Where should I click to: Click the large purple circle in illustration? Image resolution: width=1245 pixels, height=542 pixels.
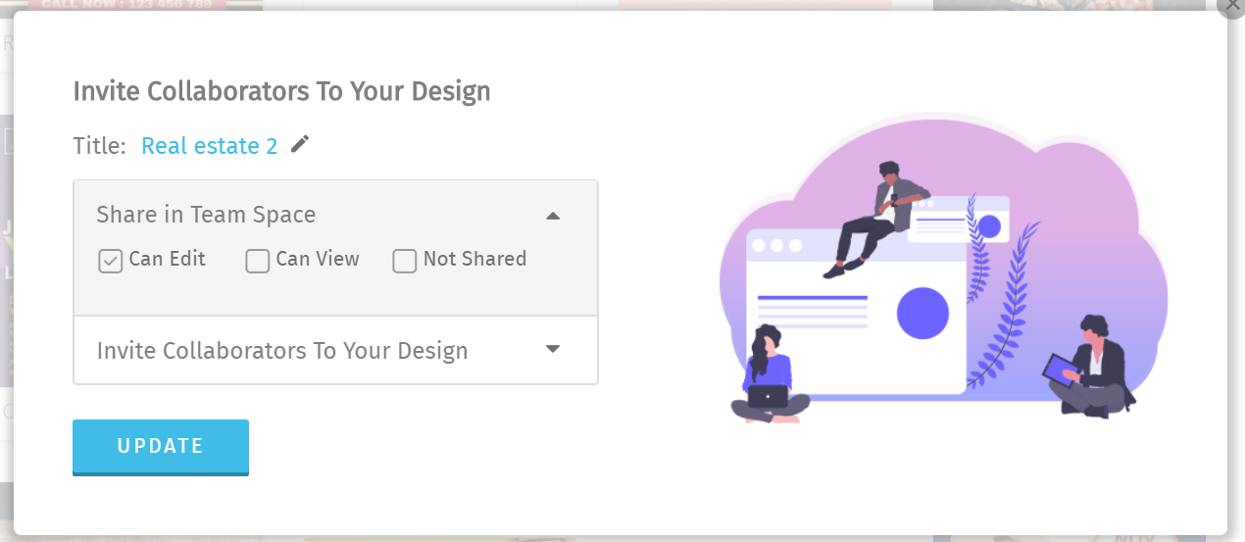pos(922,314)
